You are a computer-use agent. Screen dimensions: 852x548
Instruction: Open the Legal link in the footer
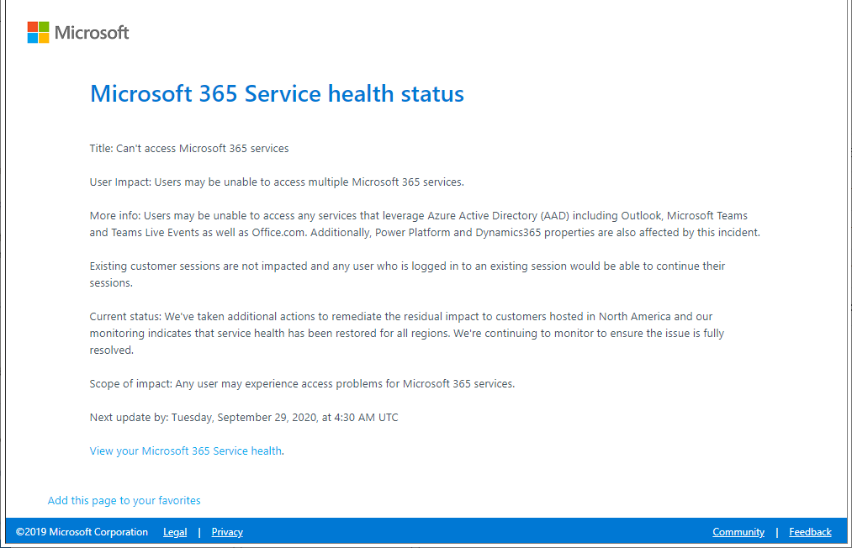point(175,531)
